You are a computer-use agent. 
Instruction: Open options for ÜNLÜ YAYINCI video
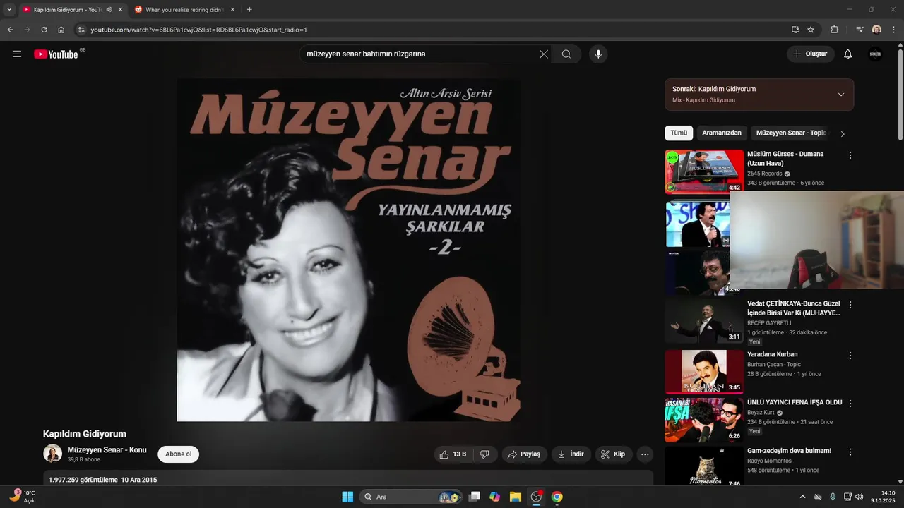(x=850, y=404)
